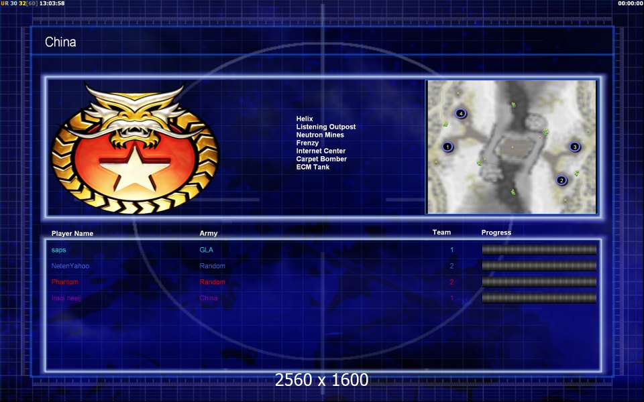
Task: Click team number 2 in NetenYahoo row
Action: pyautogui.click(x=451, y=266)
